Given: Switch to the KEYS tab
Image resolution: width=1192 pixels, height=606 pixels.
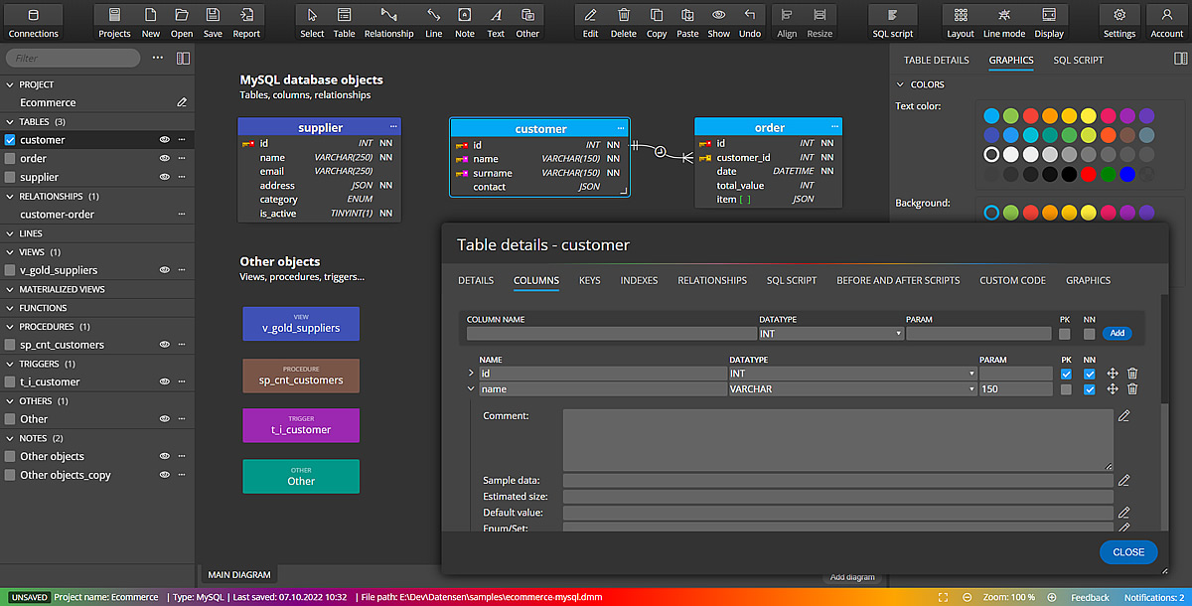Looking at the screenshot, I should 589,280.
